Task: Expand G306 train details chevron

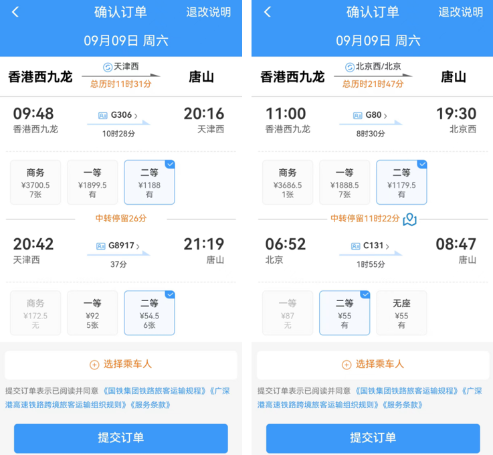Action: click(136, 116)
